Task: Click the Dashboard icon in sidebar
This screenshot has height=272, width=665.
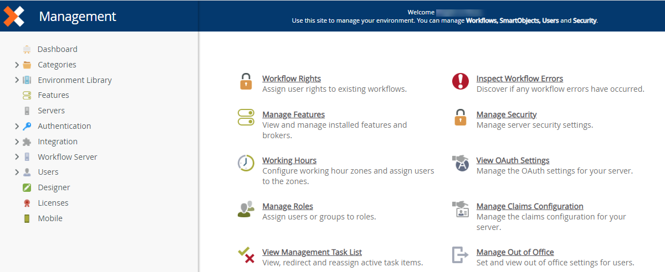Action: (27, 49)
